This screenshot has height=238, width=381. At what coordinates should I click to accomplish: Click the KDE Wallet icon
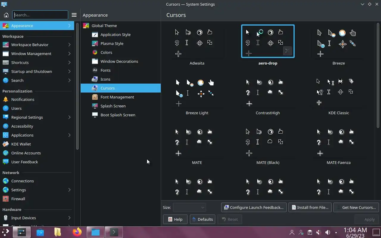(6, 144)
